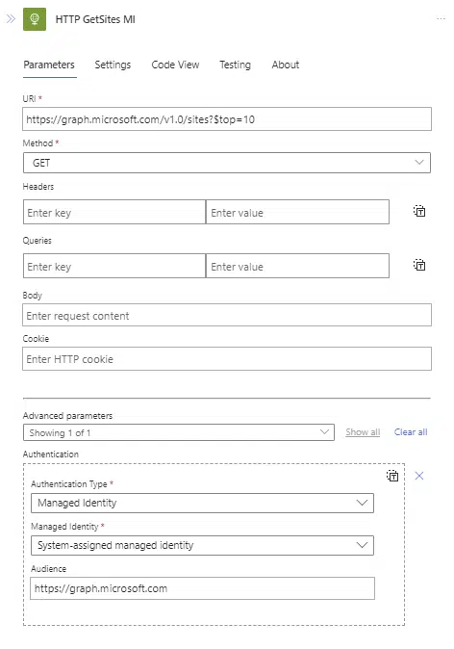This screenshot has width=454, height=649.
Task: Go to the Testing tab
Action: [235, 65]
